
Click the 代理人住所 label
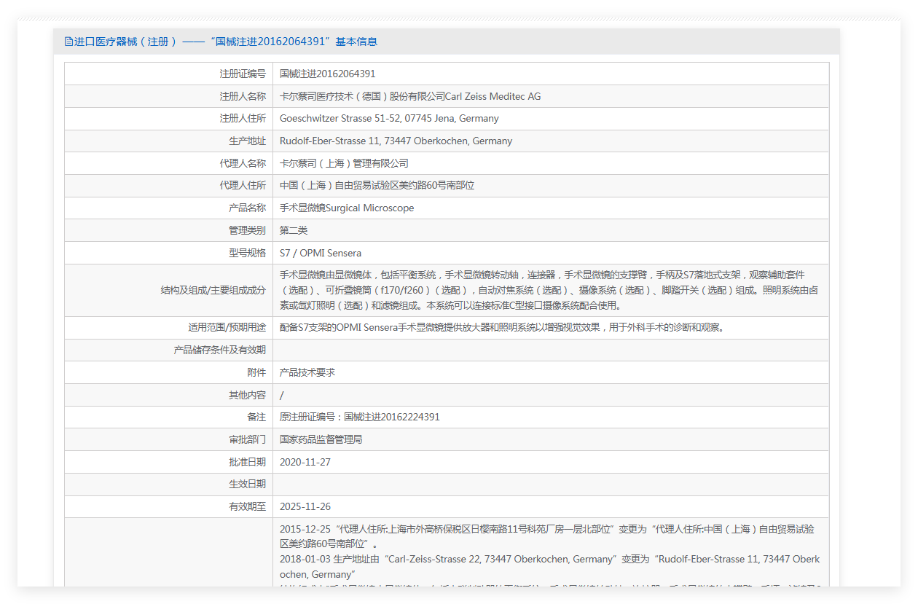pos(243,185)
